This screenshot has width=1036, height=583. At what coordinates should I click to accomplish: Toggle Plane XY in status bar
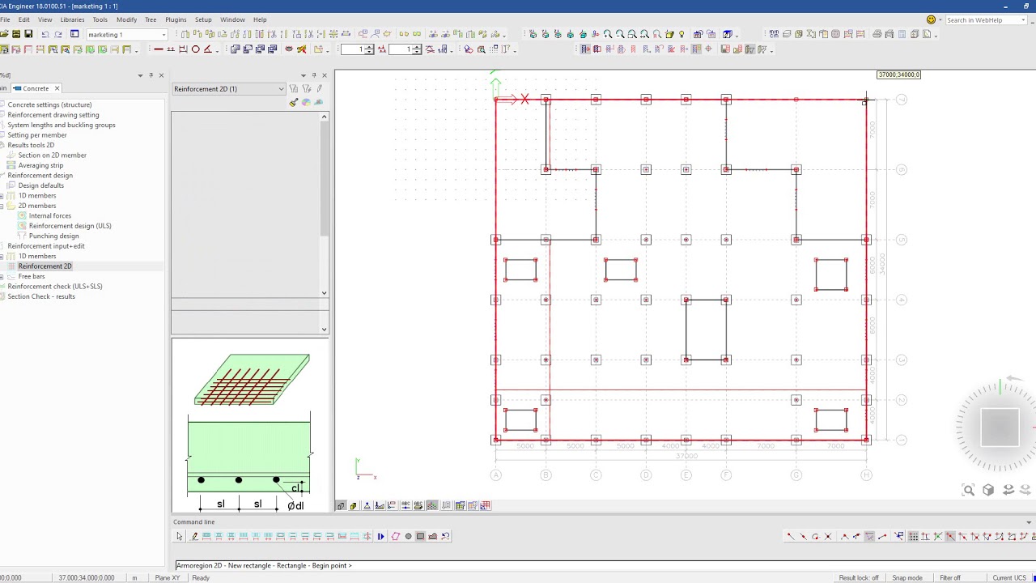[x=168, y=578]
